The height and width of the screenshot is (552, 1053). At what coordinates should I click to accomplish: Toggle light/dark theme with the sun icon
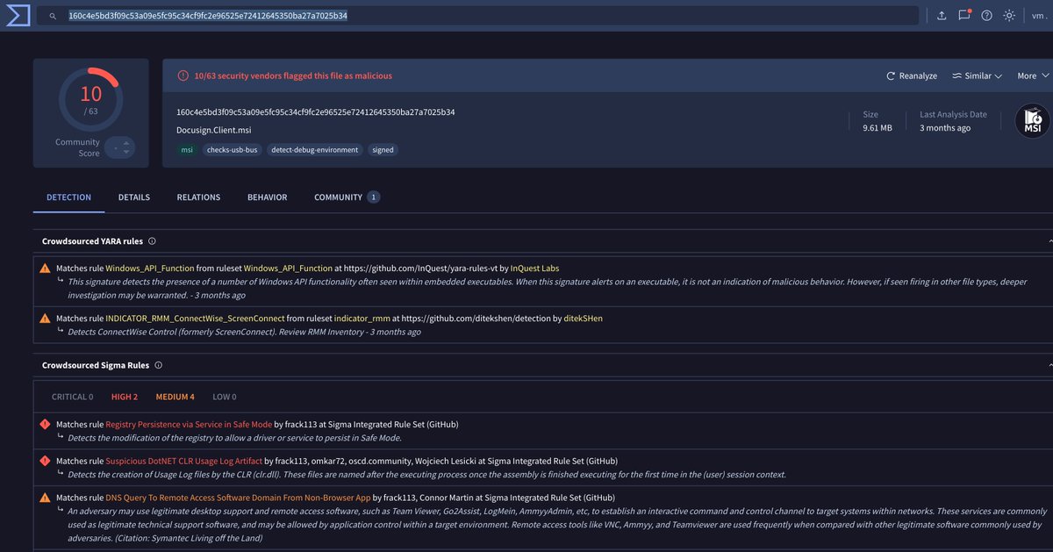1010,16
